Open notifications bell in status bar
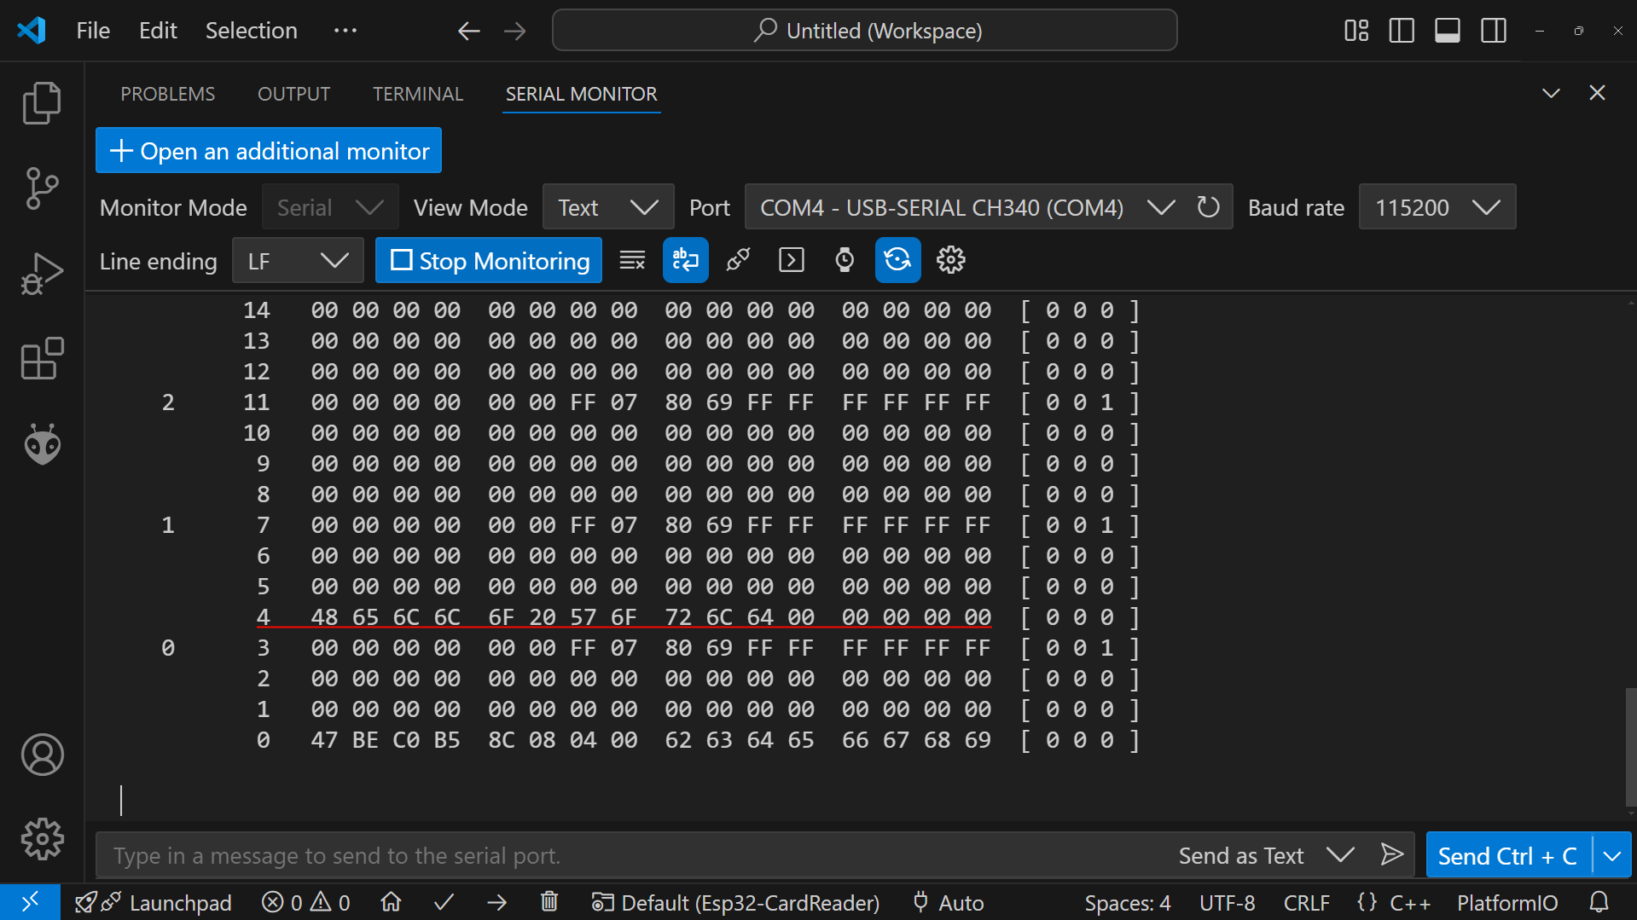Viewport: 1637px width, 920px height. (x=1599, y=902)
